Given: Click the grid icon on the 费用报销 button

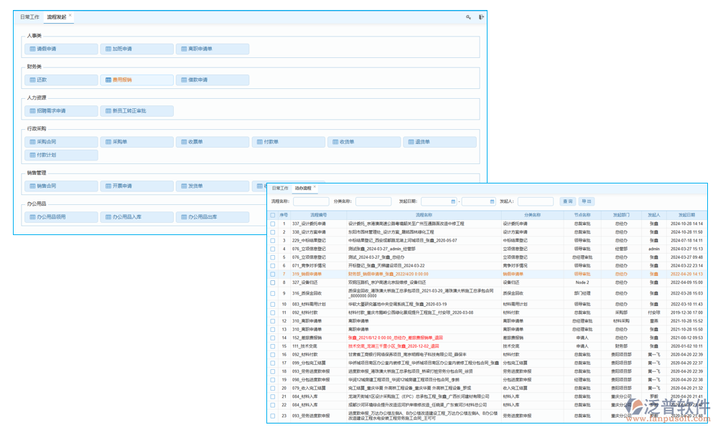Looking at the screenshot, I should [108, 80].
